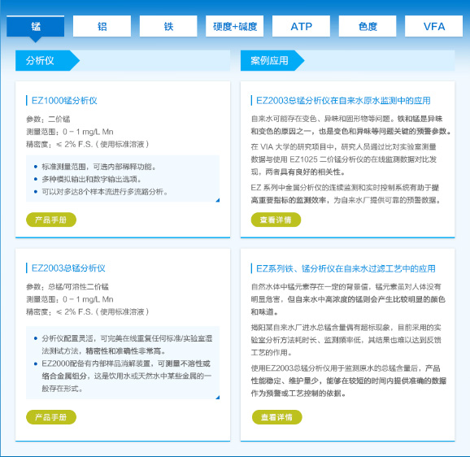The width and height of the screenshot is (470, 457).
Task: Click 查看详情 for the filtration process case
Action: 276,417
